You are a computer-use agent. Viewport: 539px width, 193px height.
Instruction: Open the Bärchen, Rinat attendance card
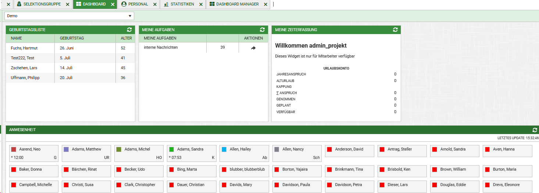pyautogui.click(x=86, y=171)
